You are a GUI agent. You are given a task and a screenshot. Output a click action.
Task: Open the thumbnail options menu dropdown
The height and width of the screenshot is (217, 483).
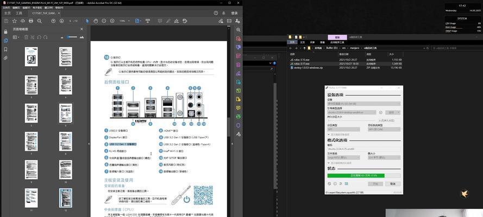16,37
